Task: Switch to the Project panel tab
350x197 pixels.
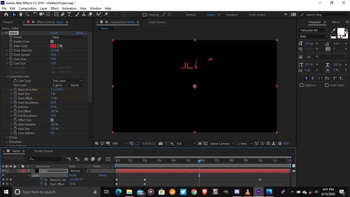Action: [8, 22]
